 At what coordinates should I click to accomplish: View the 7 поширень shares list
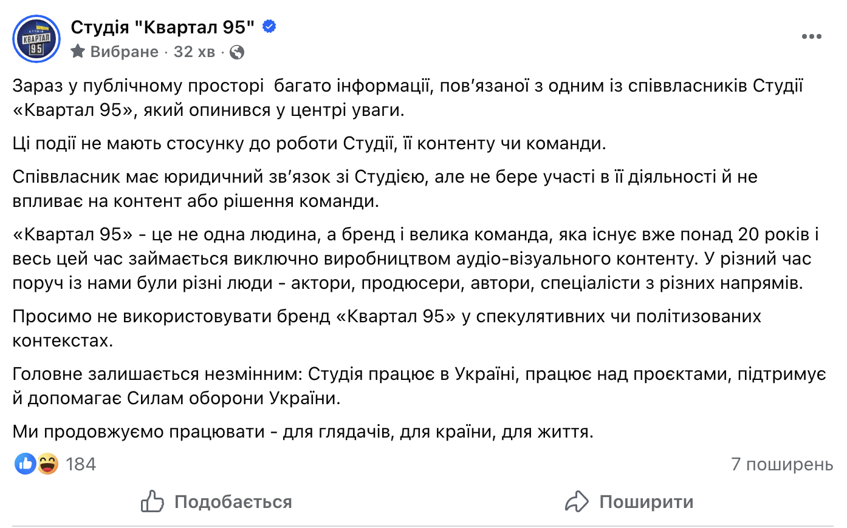(782, 464)
